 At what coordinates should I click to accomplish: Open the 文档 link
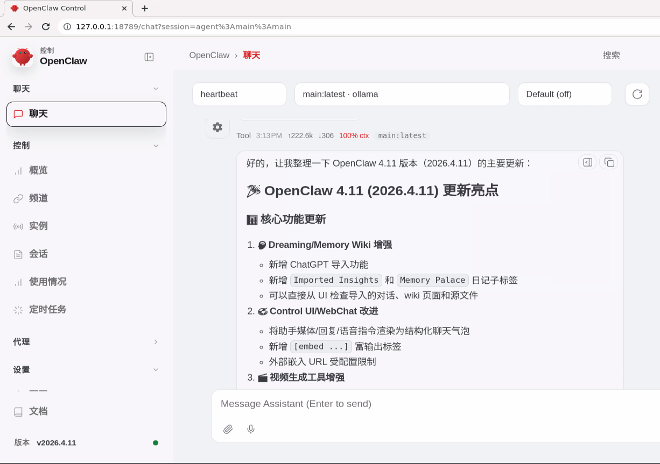(86, 411)
